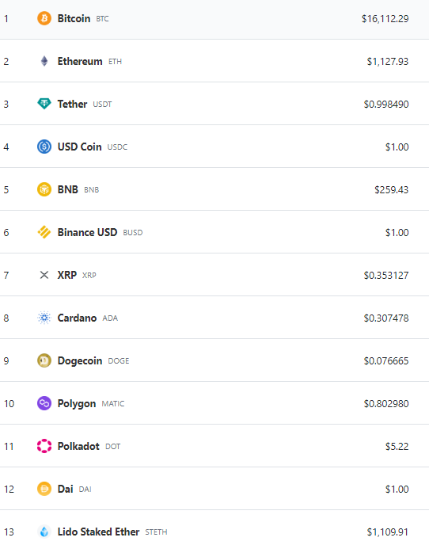Open the Lido Staked Ether link
The height and width of the screenshot is (545, 429).
tap(98, 532)
